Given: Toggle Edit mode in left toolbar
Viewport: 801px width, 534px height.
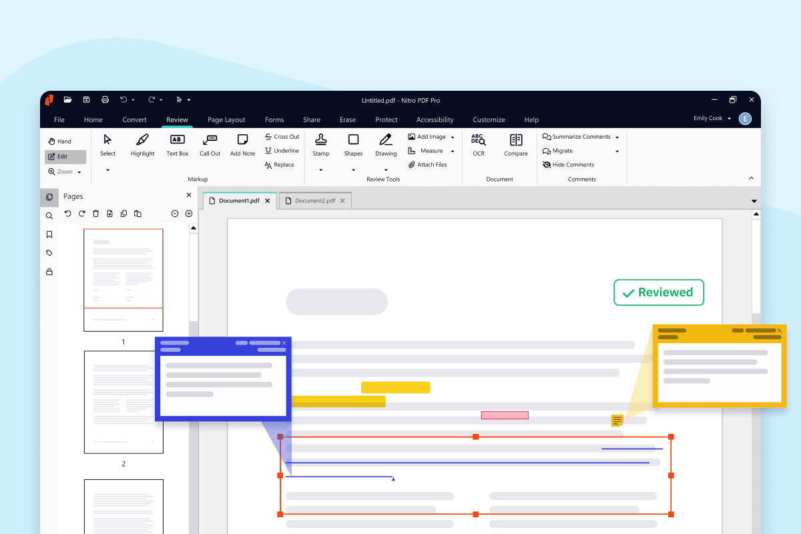Looking at the screenshot, I should pos(65,156).
